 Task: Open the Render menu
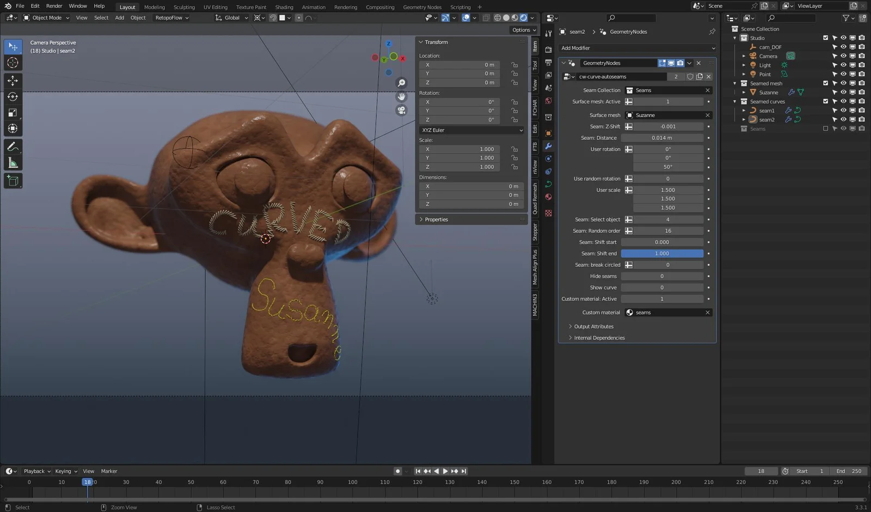tap(54, 6)
